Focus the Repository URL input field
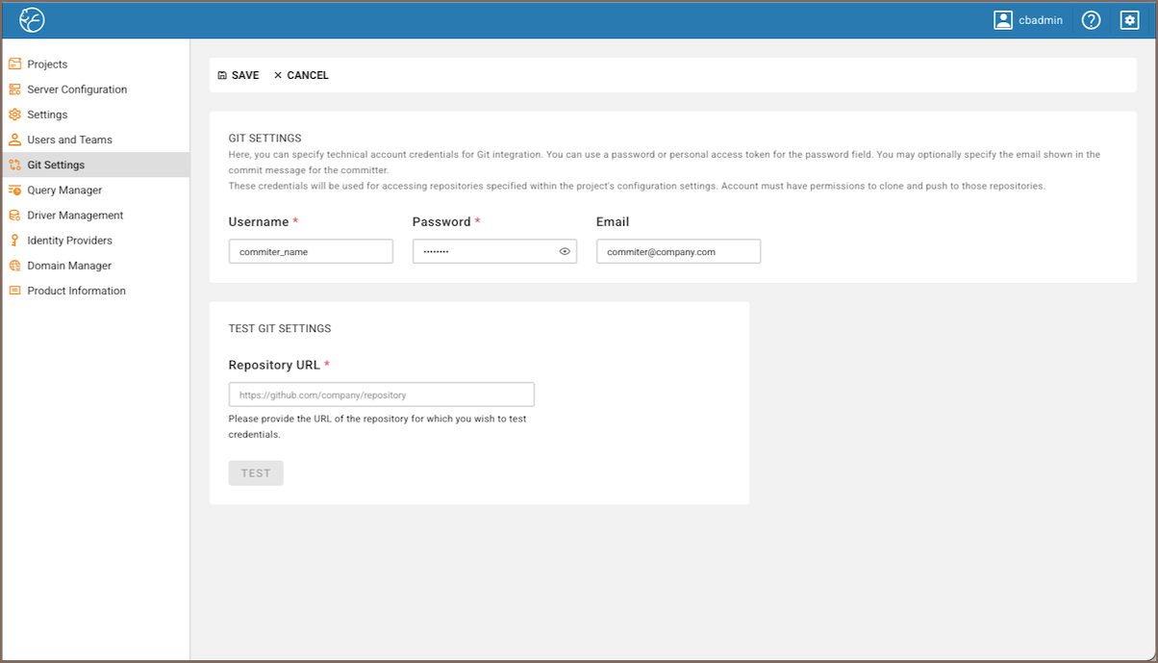This screenshot has height=663, width=1158. [x=381, y=395]
